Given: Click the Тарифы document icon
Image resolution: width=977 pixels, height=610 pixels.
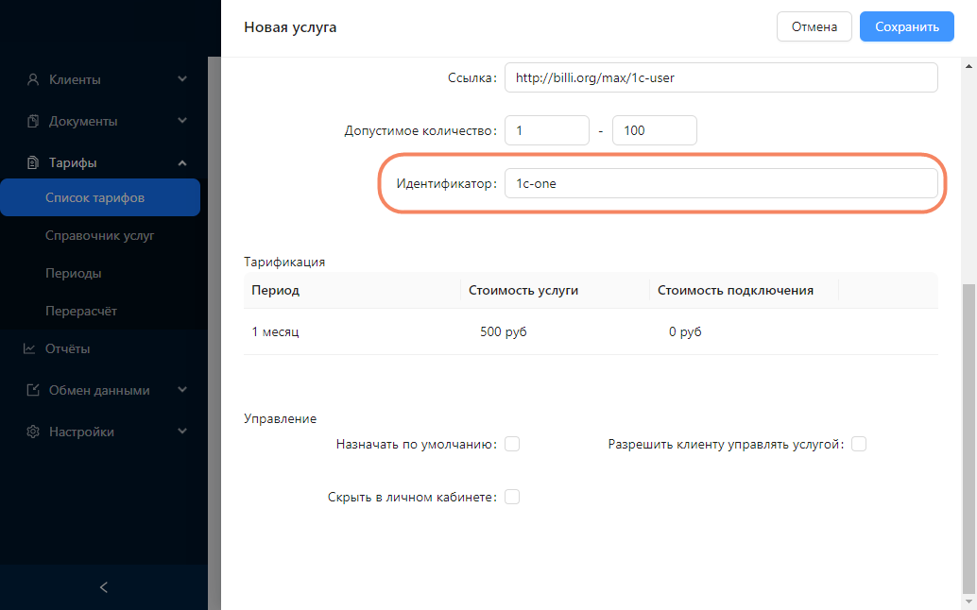Looking at the screenshot, I should tap(33, 162).
